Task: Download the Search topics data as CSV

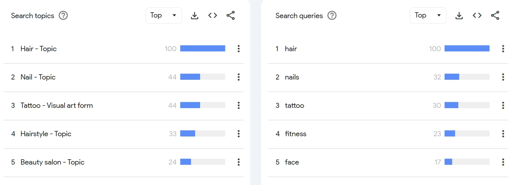Action: [x=194, y=15]
